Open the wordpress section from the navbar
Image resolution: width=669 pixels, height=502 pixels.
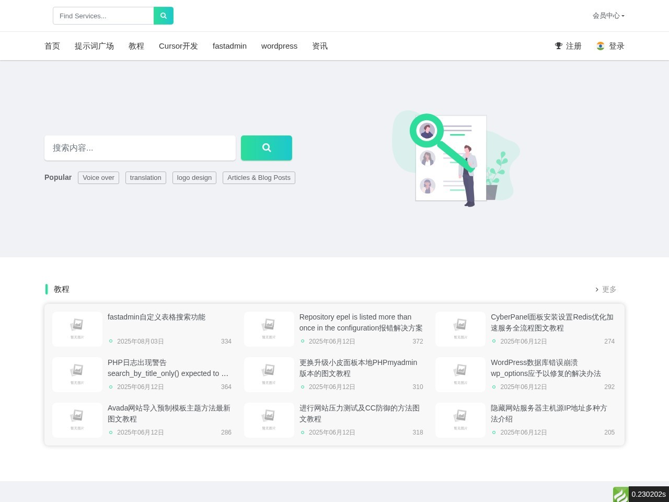pos(279,46)
